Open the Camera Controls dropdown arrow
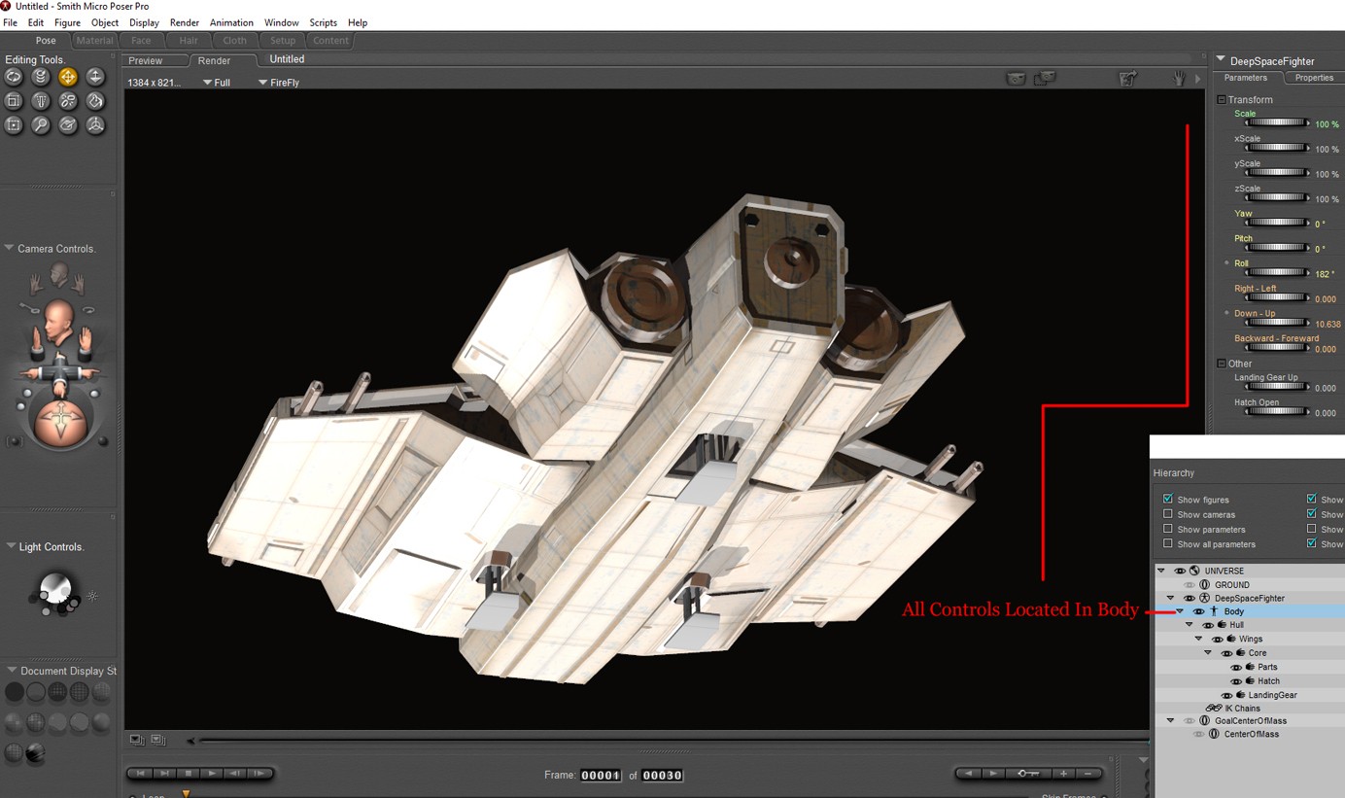The height and width of the screenshot is (798, 1345). (10, 249)
